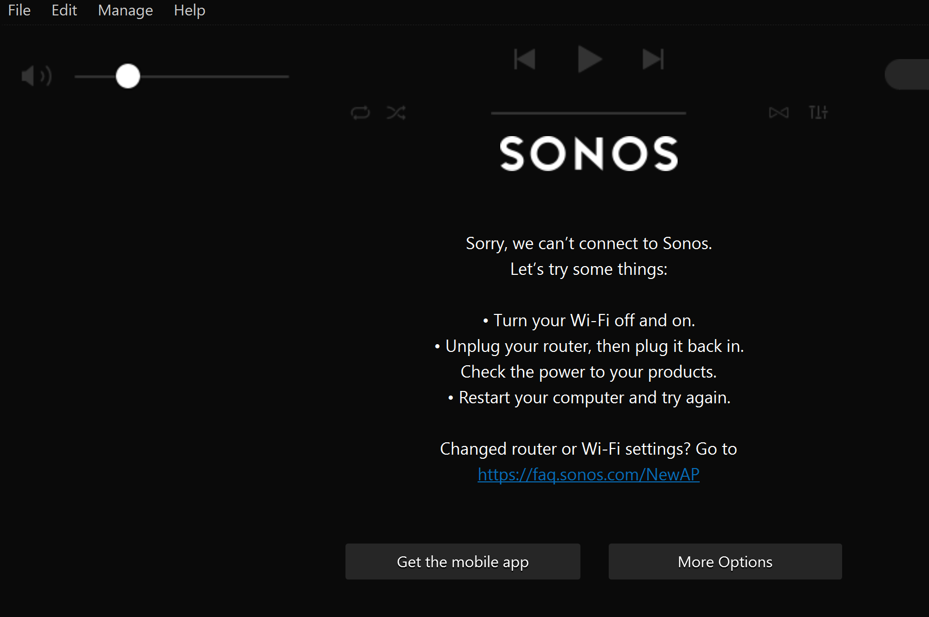Open the Edit menu
929x617 pixels.
tap(64, 10)
